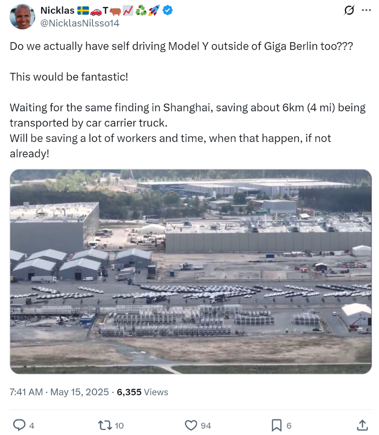Screen dimensions: 379x435
Task: Click the rising chart emoji in name
Action: point(128,11)
